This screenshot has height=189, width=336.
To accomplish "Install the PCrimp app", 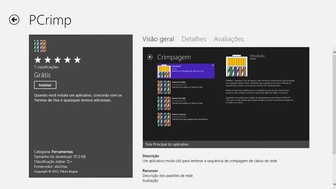I will click(45, 85).
